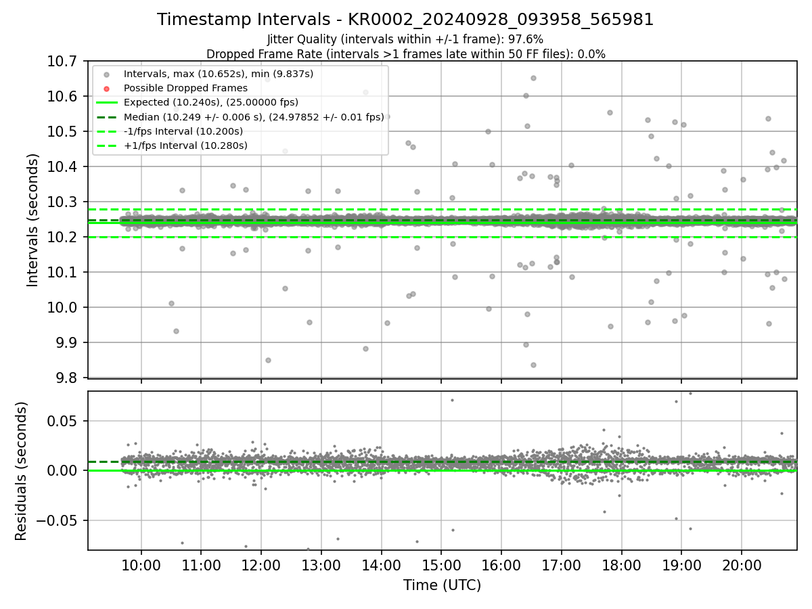Click the 9.8 y-axis tick label
Viewport: 812px width, 609px height.
pyautogui.click(x=66, y=378)
